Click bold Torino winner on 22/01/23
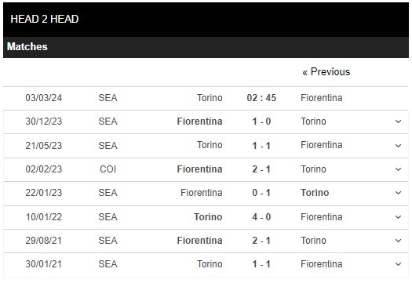This screenshot has height=283, width=412. (315, 193)
